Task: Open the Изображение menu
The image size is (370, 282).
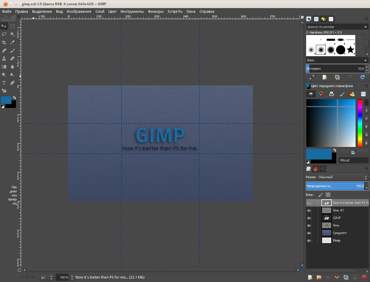Action: pos(79,12)
